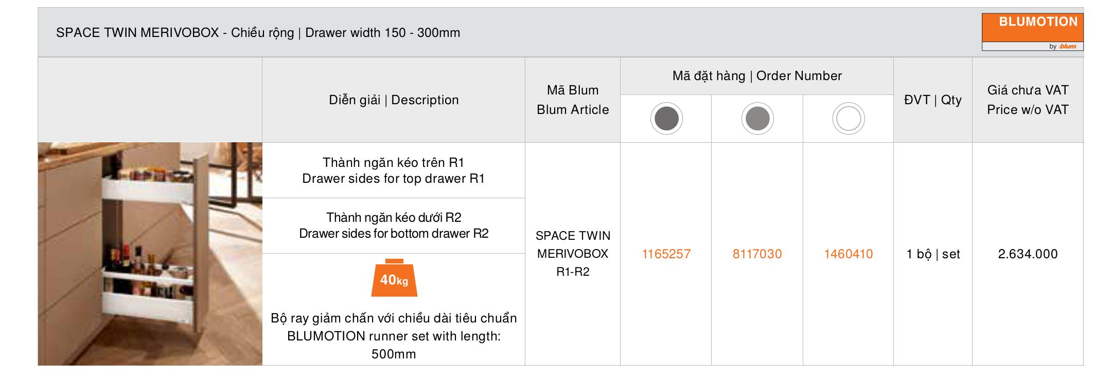Click the Diễn giải | Description column header
Viewport: 1113px width, 381px height.
[x=394, y=100]
